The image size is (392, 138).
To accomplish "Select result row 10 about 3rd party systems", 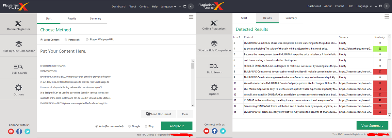I will tap(310, 83).
